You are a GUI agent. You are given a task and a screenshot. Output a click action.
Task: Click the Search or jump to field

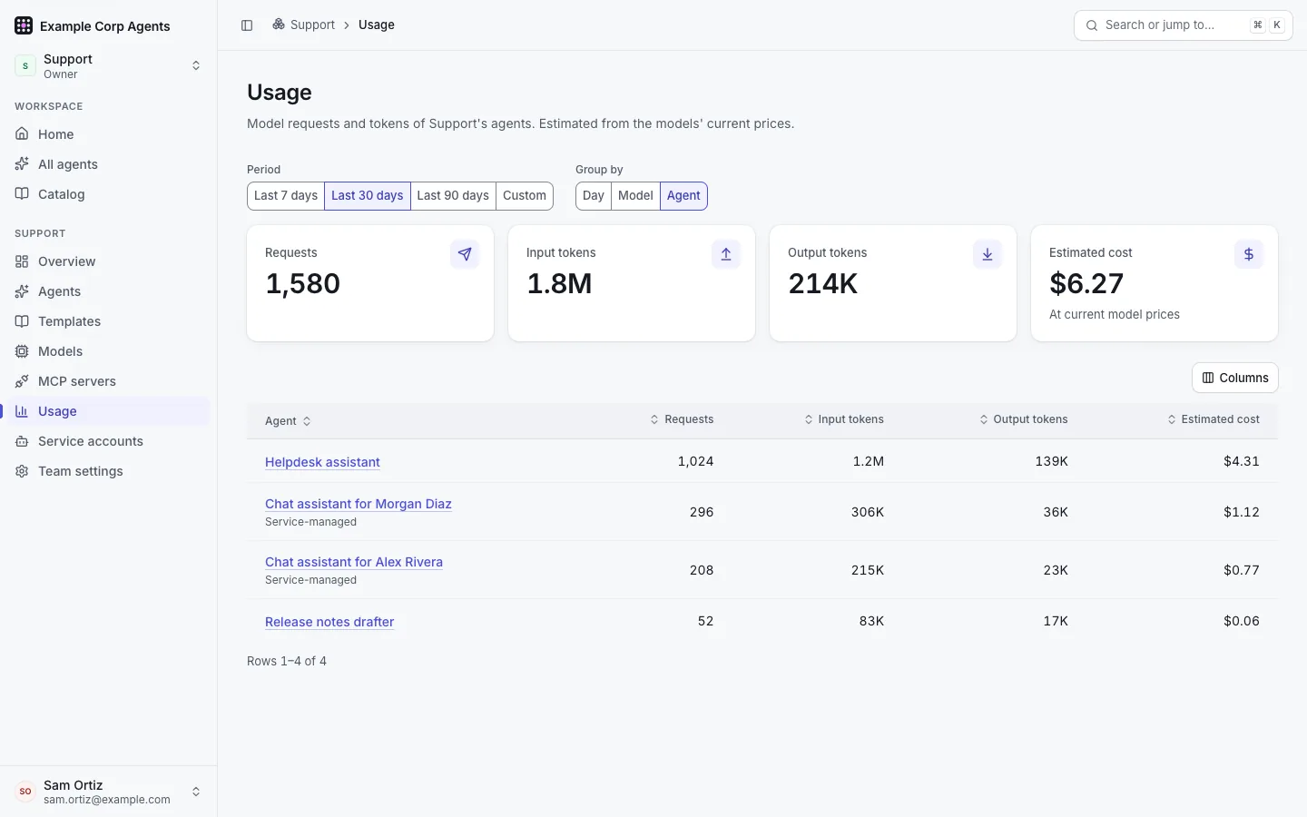(1184, 25)
